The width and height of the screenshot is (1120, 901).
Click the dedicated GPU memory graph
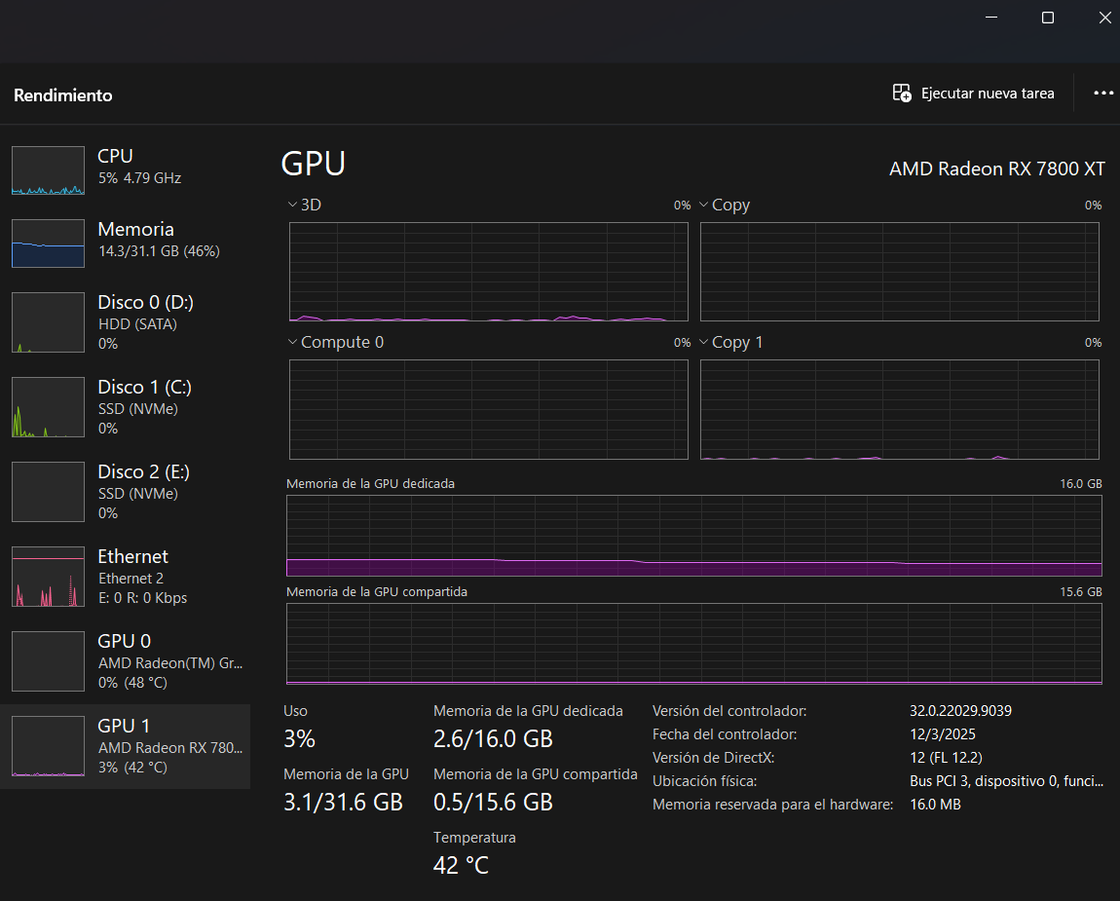click(x=693, y=536)
